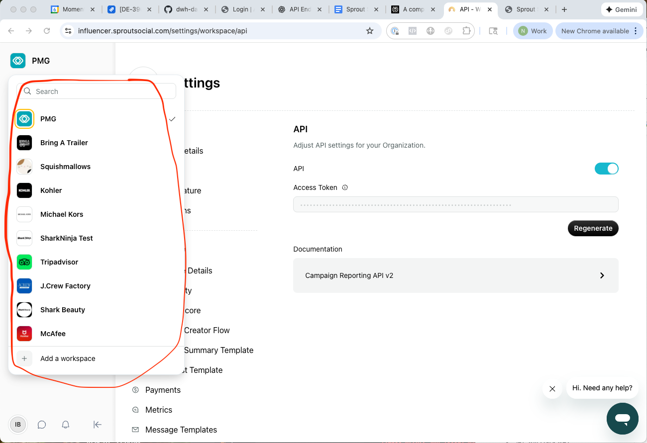Dismiss the help chat message bubble
The height and width of the screenshot is (443, 647).
pos(552,389)
